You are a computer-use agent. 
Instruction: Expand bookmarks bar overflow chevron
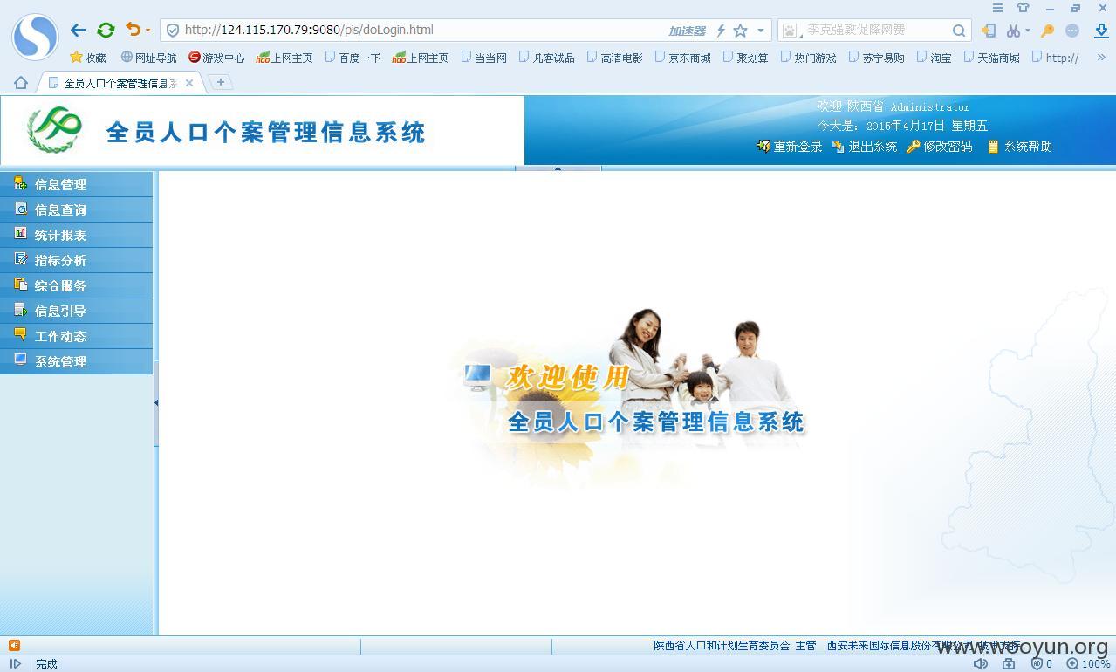click(1101, 58)
